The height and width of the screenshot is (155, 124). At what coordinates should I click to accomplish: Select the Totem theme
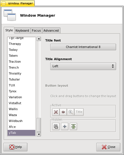tap(21, 56)
